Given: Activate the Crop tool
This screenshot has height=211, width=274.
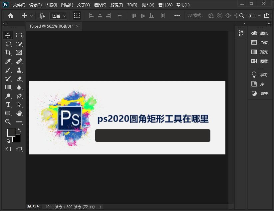Looking at the screenshot, I should pos(8,53).
